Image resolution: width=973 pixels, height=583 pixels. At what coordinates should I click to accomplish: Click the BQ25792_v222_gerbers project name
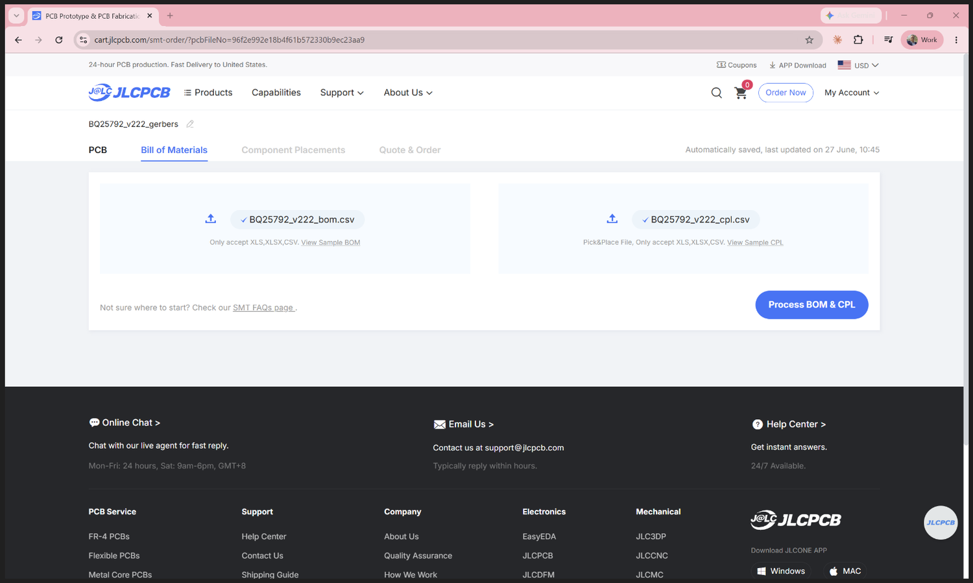click(134, 124)
